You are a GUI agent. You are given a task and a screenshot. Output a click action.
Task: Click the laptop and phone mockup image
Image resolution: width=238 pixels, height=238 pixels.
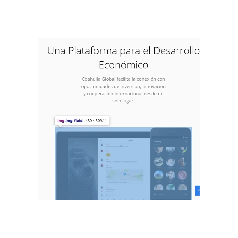pos(123,163)
